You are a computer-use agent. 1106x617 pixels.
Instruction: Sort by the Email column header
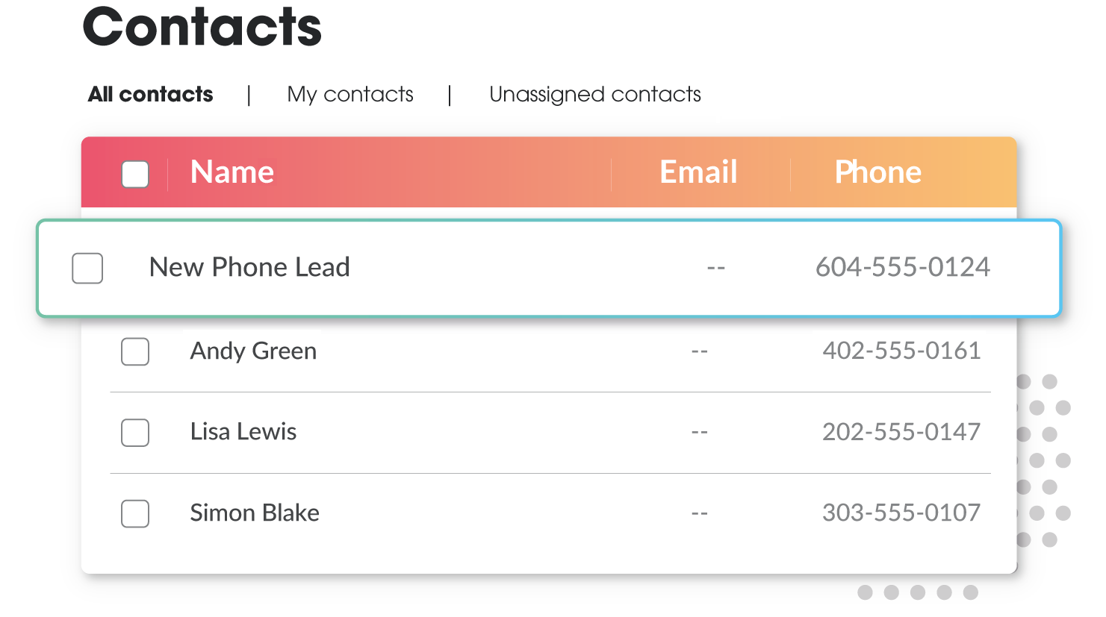(698, 172)
